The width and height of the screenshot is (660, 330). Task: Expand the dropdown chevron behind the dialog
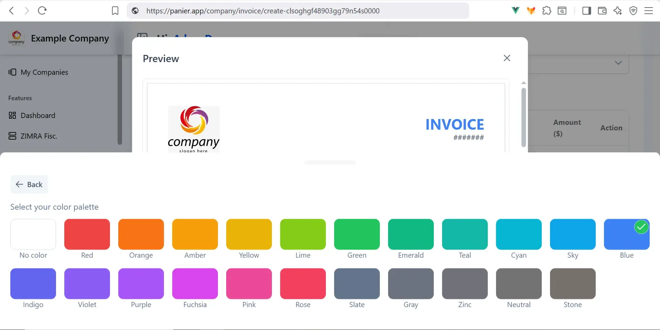coord(618,63)
